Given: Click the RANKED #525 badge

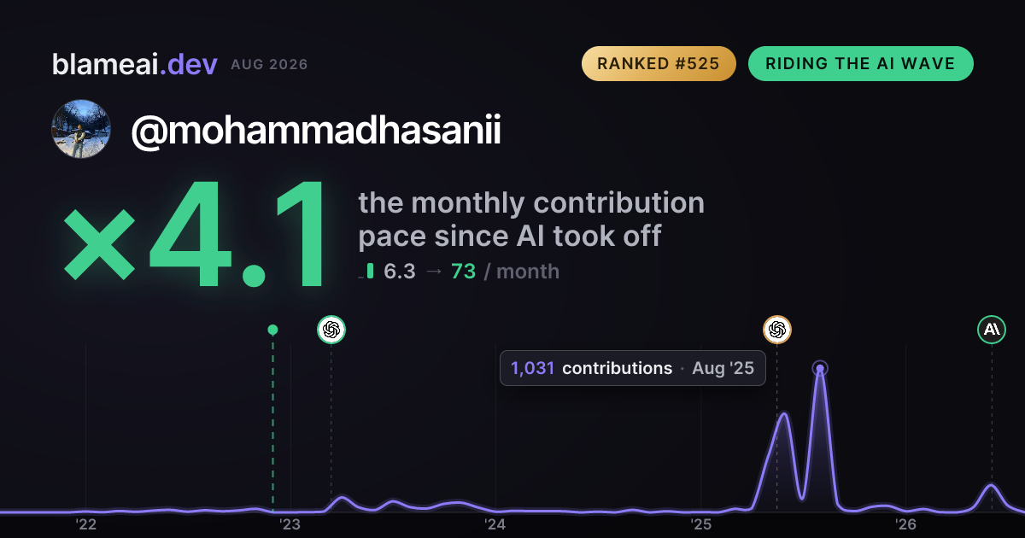Looking at the screenshot, I should click(x=659, y=64).
